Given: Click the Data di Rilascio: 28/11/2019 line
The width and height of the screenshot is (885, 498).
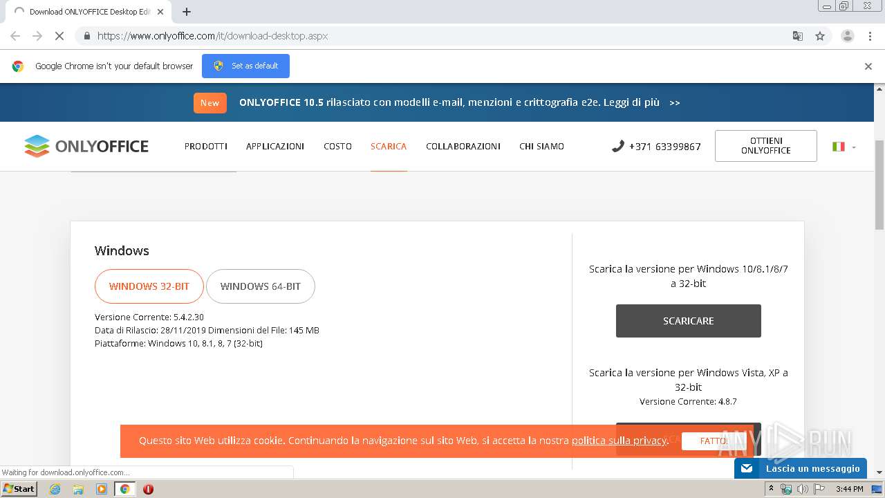Looking at the screenshot, I should [207, 331].
